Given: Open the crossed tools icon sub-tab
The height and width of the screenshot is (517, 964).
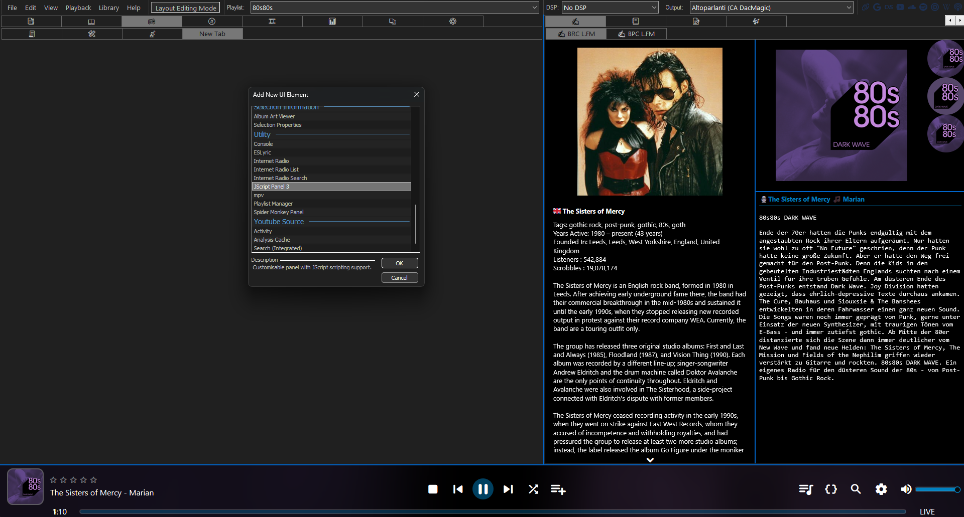Looking at the screenshot, I should pyautogui.click(x=92, y=34).
